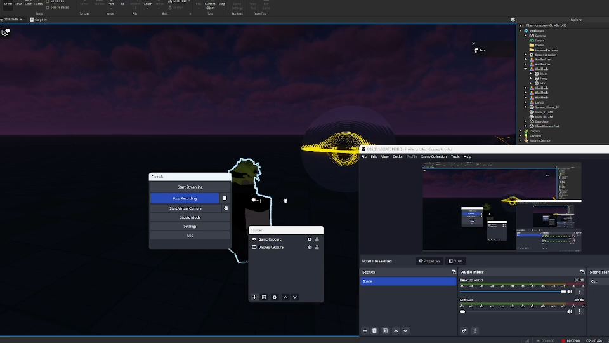
Task: Move source up with the arrow icon
Action: [x=285, y=297]
